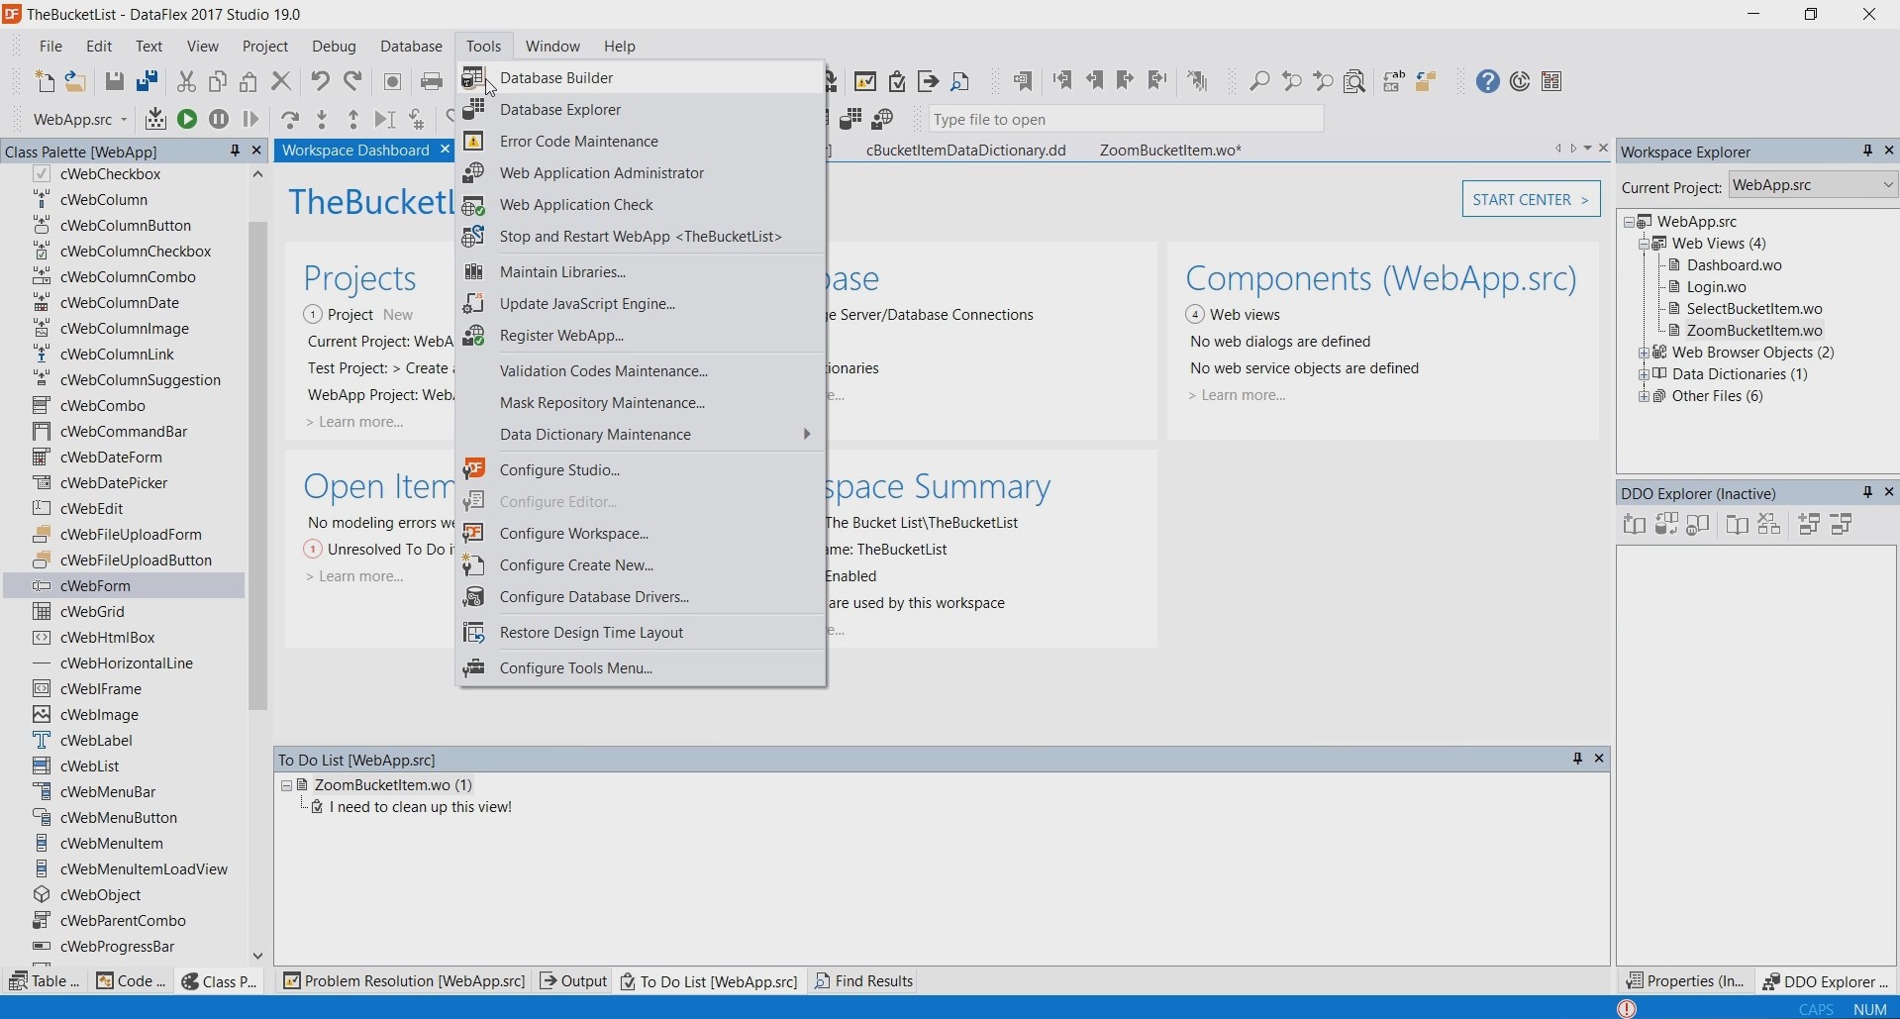Screen dimensions: 1900x1019
Task: Click the green Run button in the toolbar
Action: point(186,120)
